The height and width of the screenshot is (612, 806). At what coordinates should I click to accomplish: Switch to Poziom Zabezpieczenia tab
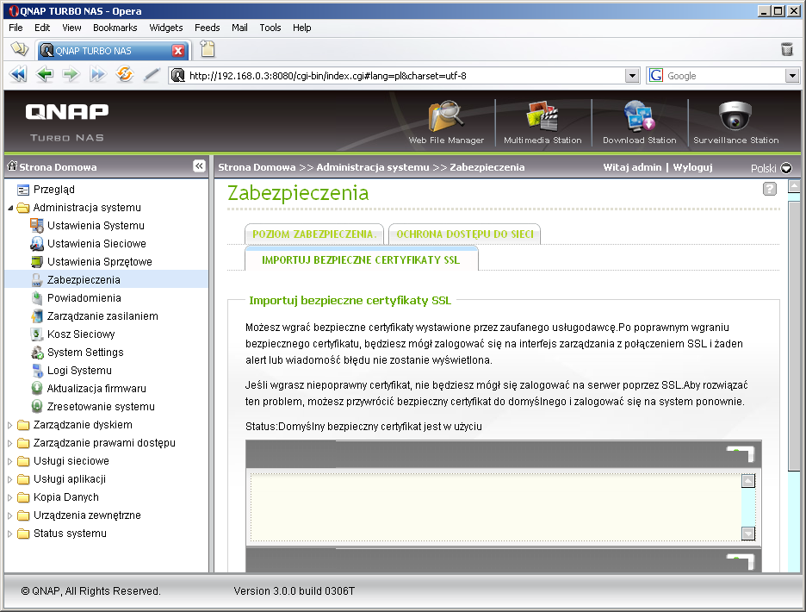314,234
